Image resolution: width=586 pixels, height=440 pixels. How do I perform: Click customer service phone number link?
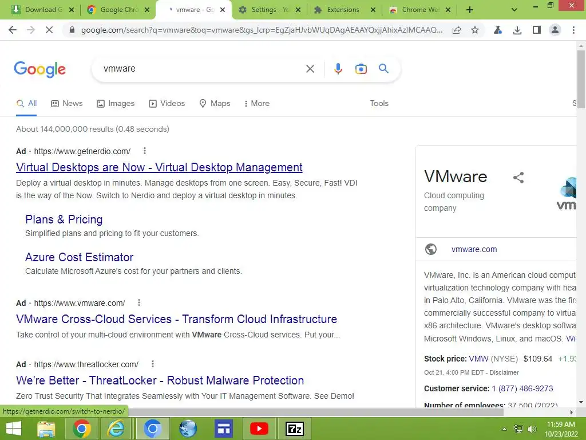coord(522,388)
